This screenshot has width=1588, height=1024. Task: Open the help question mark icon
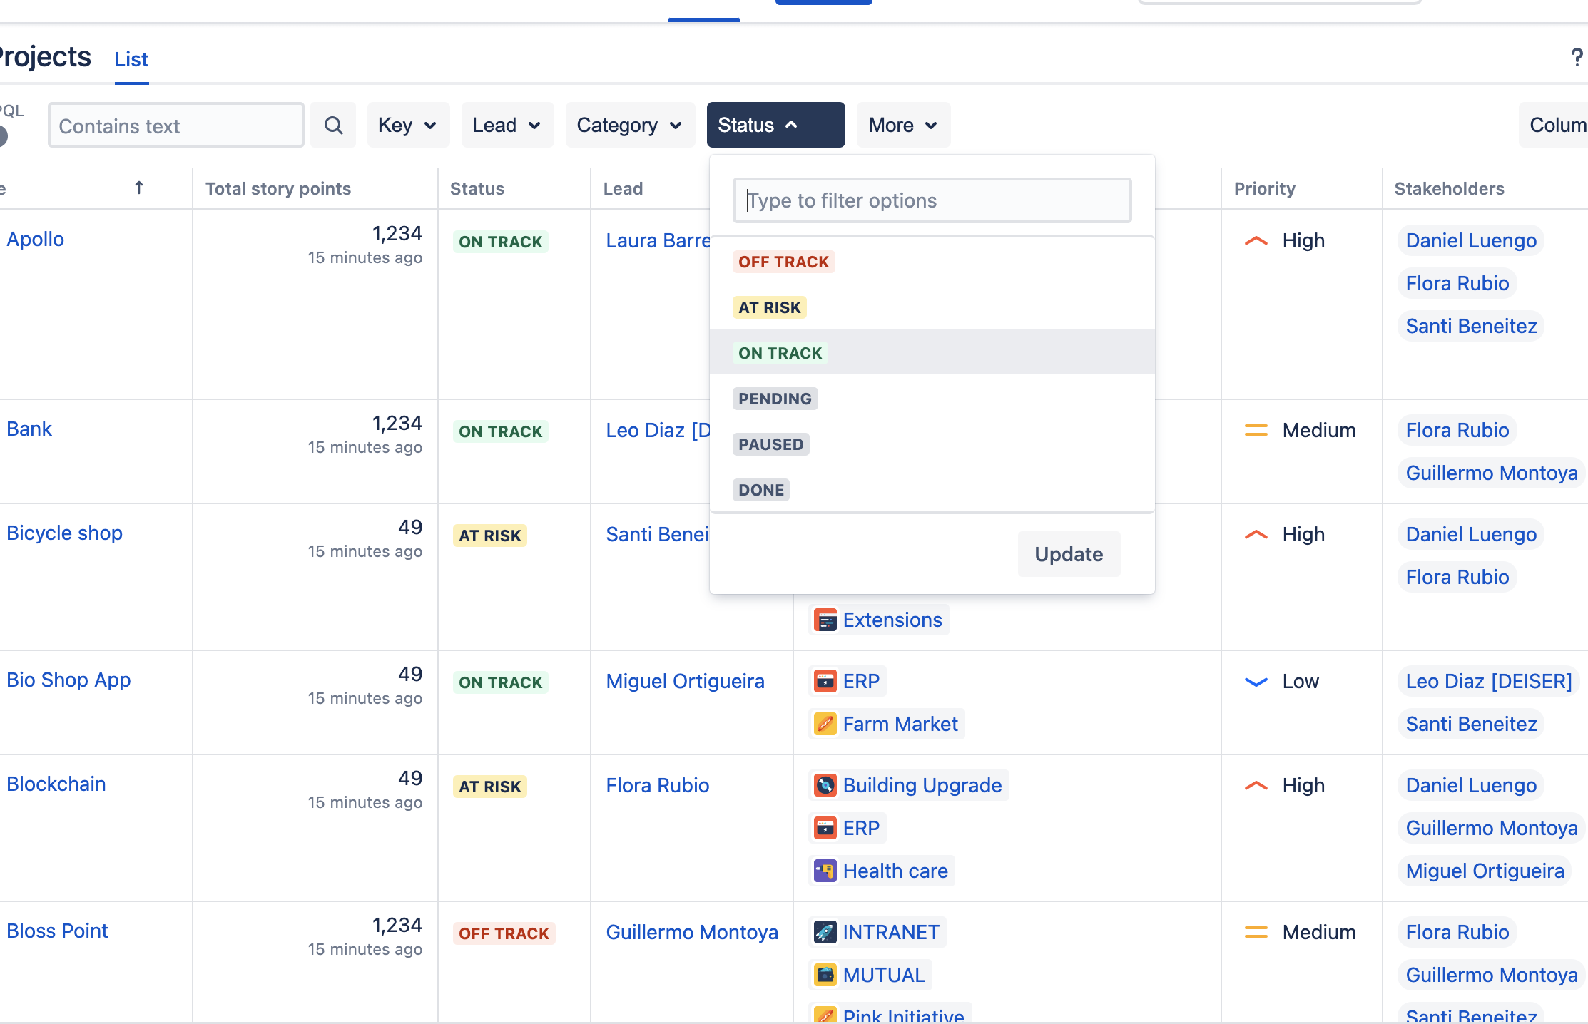1577,57
